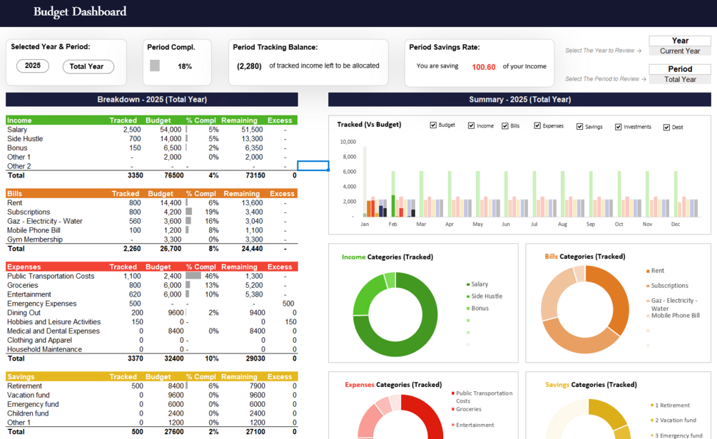Toggle the Budget checkbox in chart

(433, 125)
